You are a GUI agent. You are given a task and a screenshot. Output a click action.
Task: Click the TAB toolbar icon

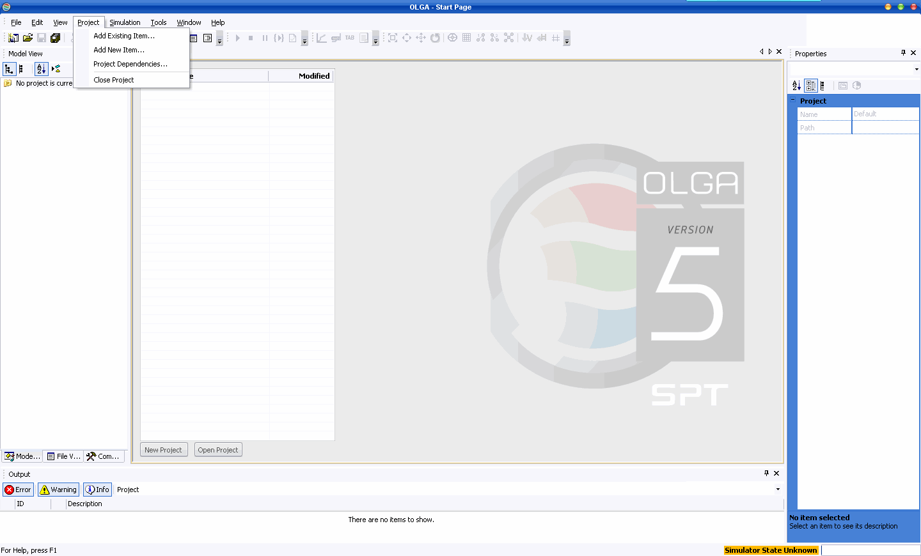click(350, 38)
